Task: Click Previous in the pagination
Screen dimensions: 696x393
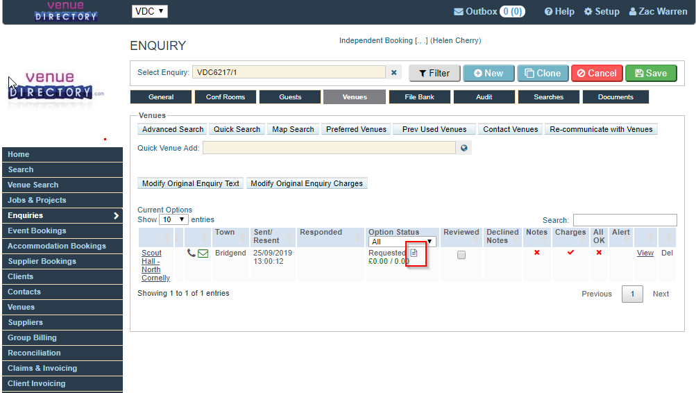Action: click(x=597, y=294)
